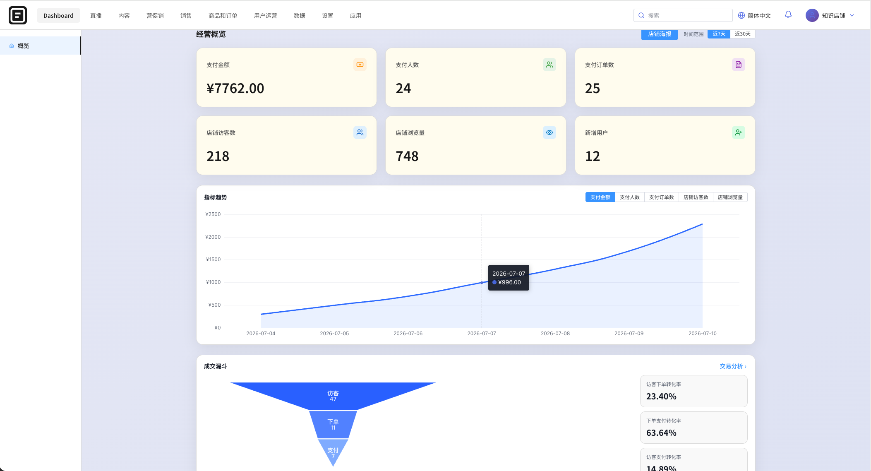Expand the 知识店铺 account dropdown arrow
Image resolution: width=871 pixels, height=471 pixels.
coord(852,15)
